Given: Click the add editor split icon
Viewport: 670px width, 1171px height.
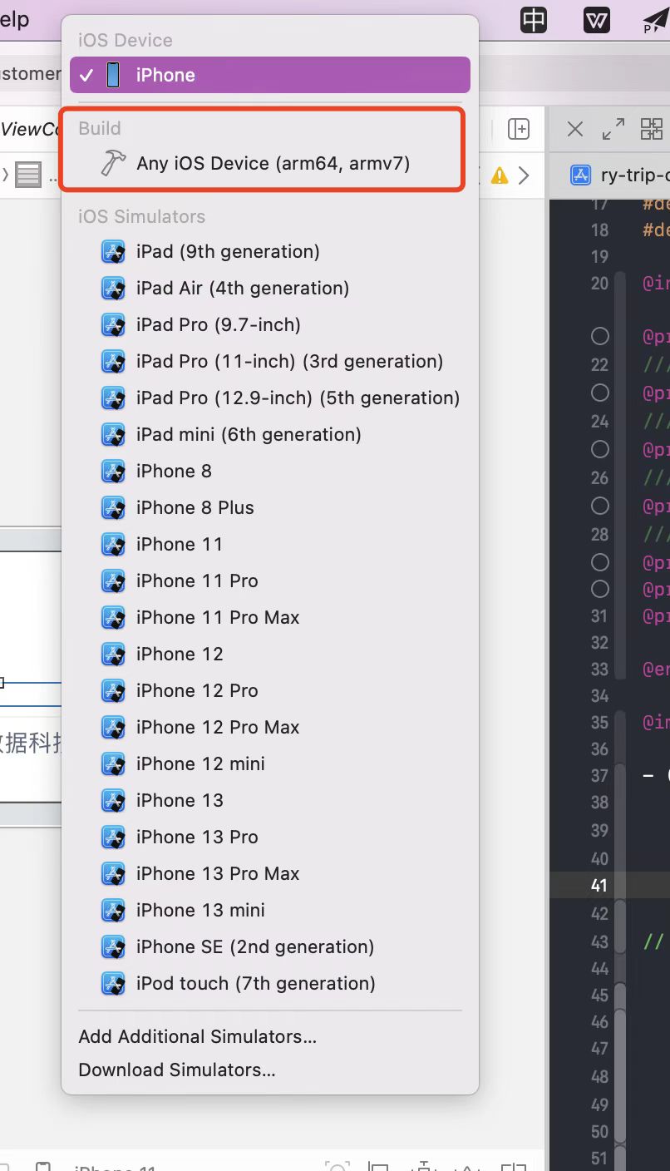Looking at the screenshot, I should pyautogui.click(x=519, y=129).
